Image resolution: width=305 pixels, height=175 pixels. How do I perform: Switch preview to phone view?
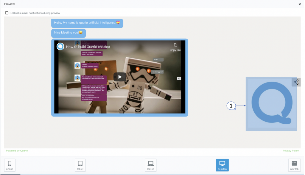click(x=10, y=165)
